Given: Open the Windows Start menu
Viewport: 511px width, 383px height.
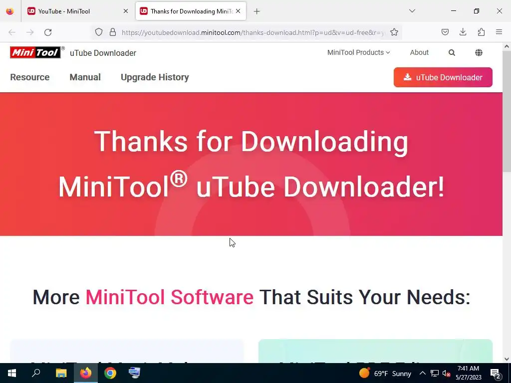Looking at the screenshot, I should (12, 373).
